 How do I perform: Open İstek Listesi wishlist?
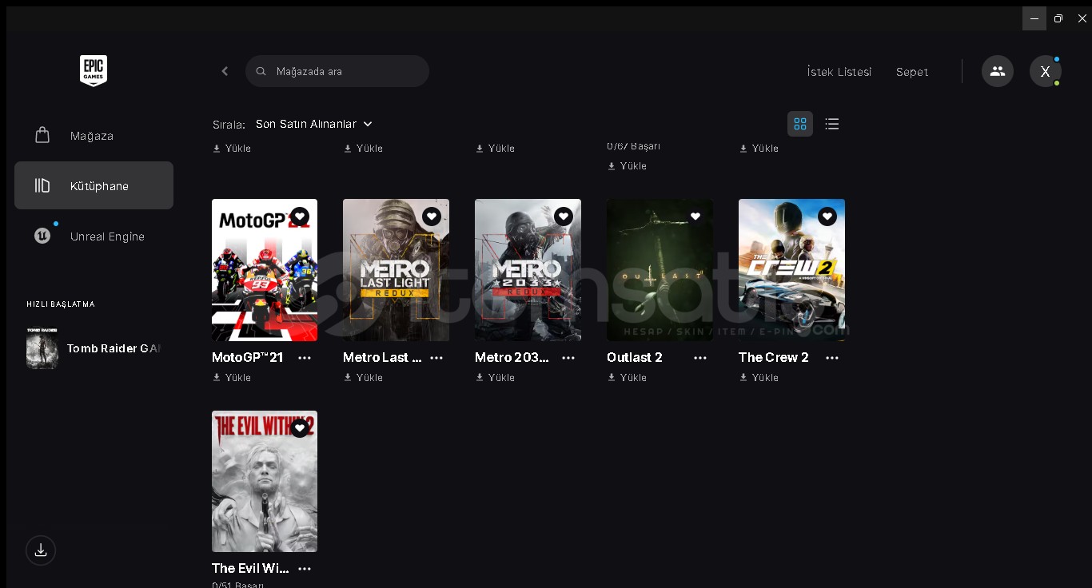click(839, 72)
